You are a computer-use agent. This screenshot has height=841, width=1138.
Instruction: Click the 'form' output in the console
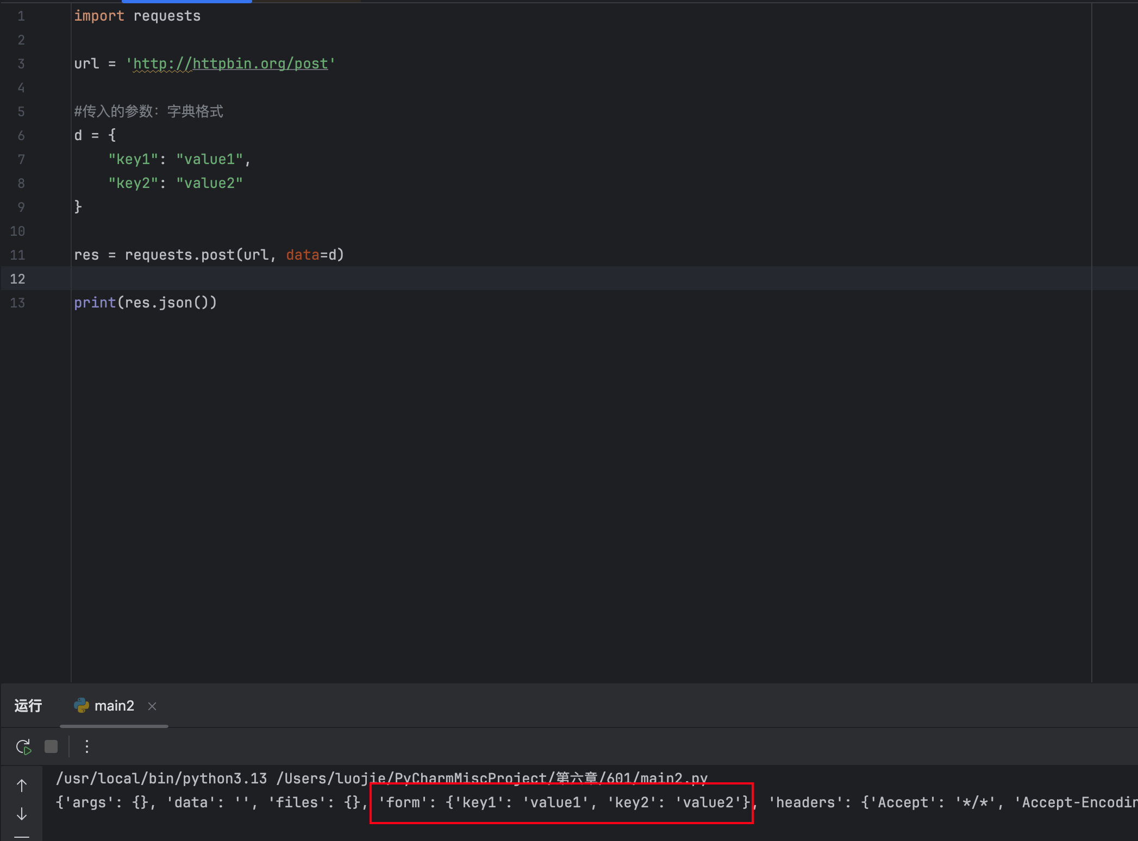(402, 802)
